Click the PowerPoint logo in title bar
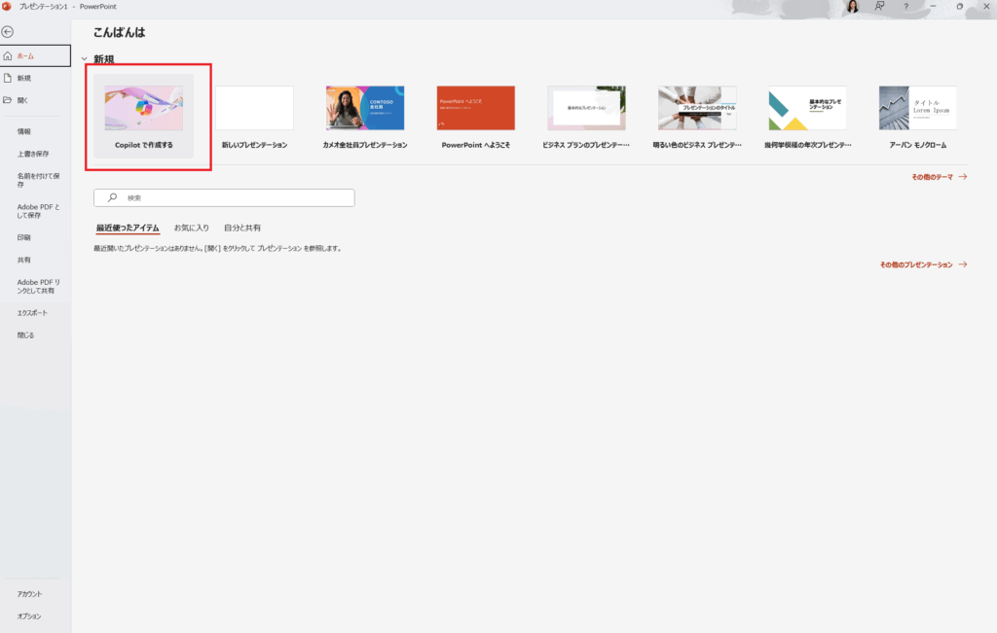Image resolution: width=997 pixels, height=633 pixels. coord(7,6)
